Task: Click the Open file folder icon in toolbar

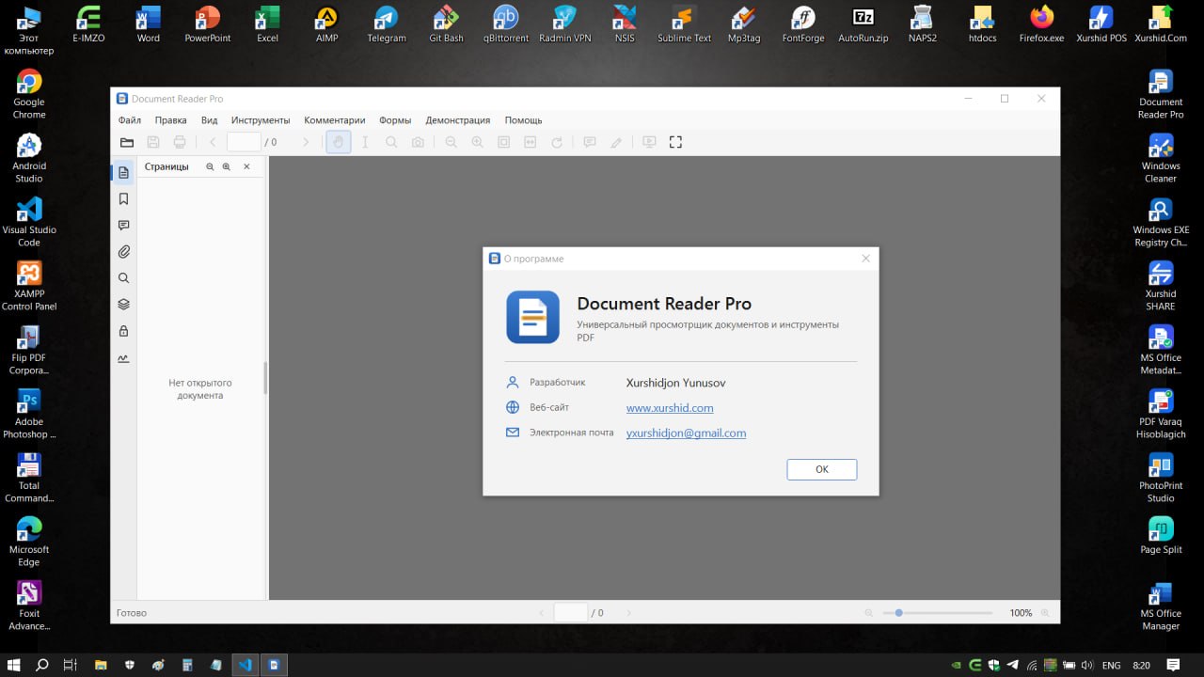Action: point(127,142)
